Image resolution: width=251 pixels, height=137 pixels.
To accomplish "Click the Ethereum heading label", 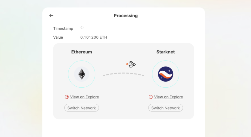I will click(82, 52).
